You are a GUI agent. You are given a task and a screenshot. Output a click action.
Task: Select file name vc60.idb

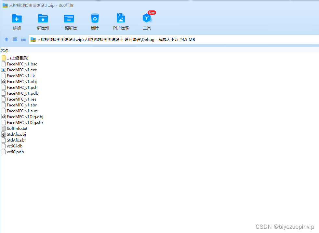coord(15,146)
